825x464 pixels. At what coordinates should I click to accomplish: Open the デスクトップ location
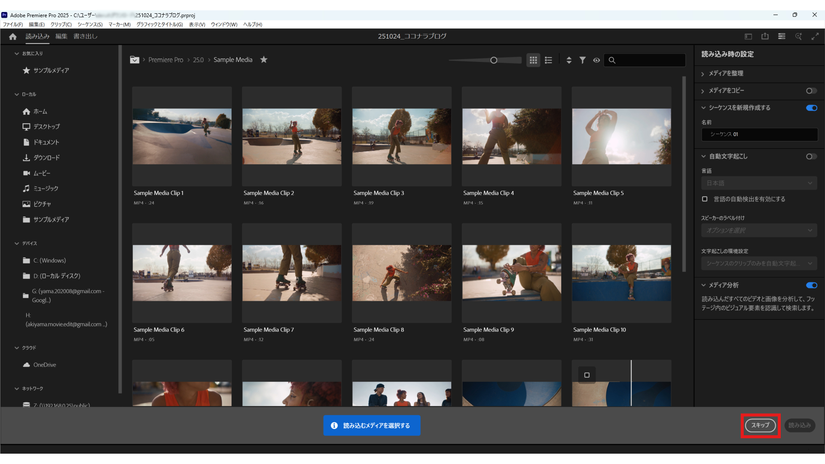(41, 127)
